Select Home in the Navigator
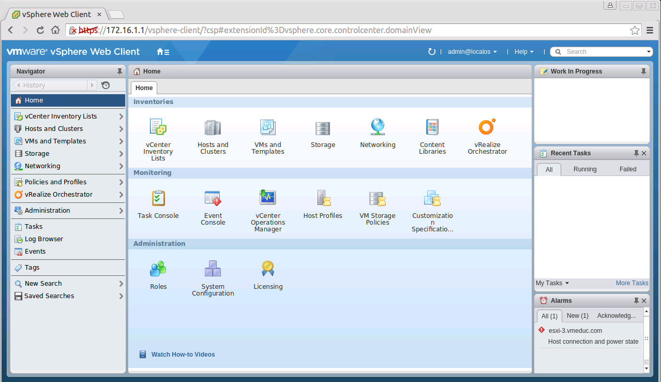Screen dimensions: 661x382 click(x=68, y=100)
